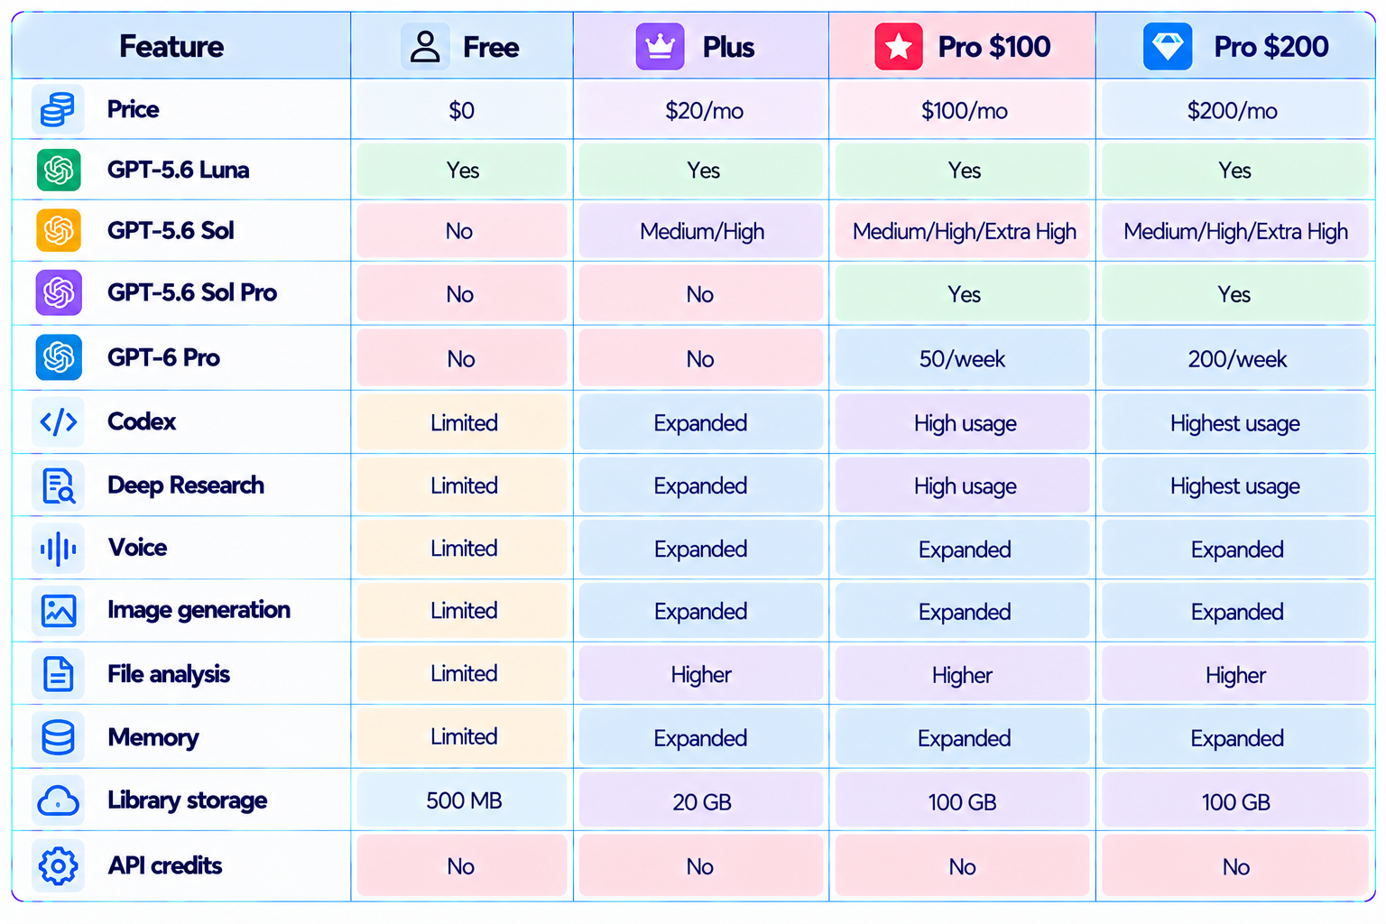1386x924 pixels.
Task: Click the Codex Highest usage cell
Action: pyautogui.click(x=1234, y=422)
